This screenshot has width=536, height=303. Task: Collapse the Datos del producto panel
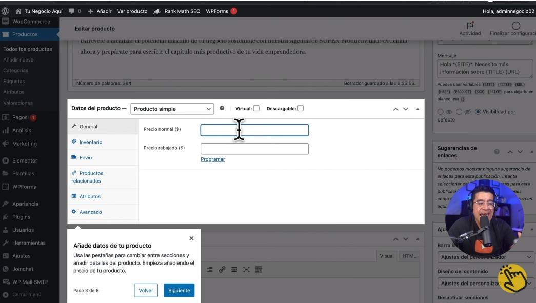point(418,109)
